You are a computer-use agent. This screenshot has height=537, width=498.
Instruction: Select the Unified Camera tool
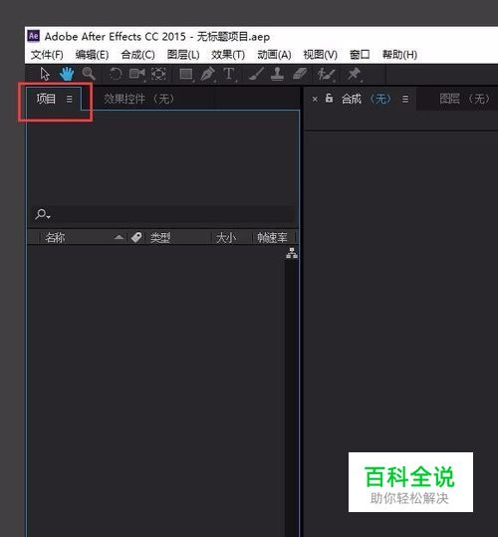[x=136, y=74]
